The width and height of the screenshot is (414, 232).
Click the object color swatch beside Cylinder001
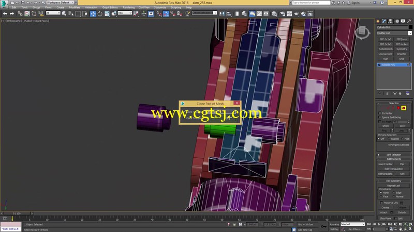pos(410,27)
